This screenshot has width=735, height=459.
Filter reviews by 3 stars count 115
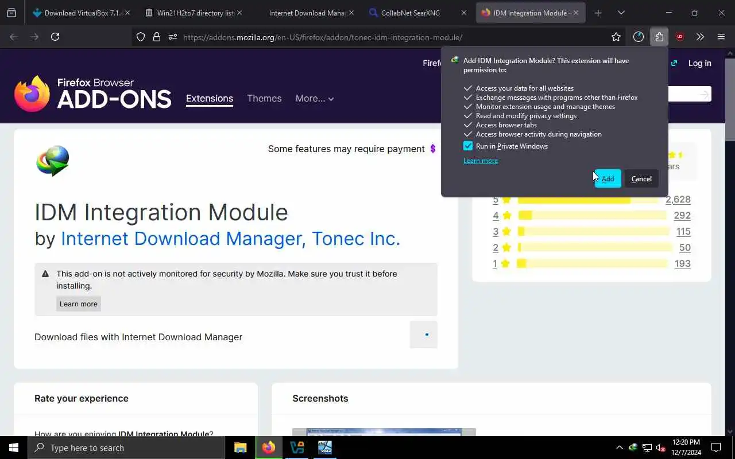click(683, 232)
